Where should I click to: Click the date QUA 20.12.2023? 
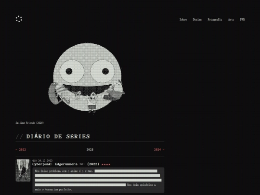42,160
